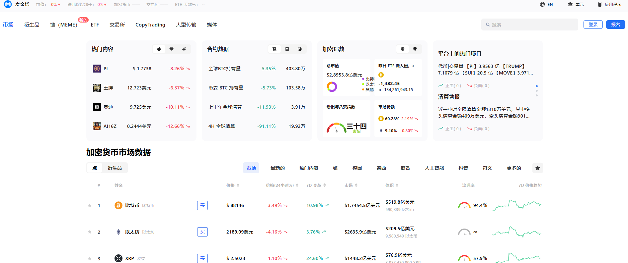Sort by the 7D 变革 column
The image size is (628, 263).
click(x=316, y=185)
